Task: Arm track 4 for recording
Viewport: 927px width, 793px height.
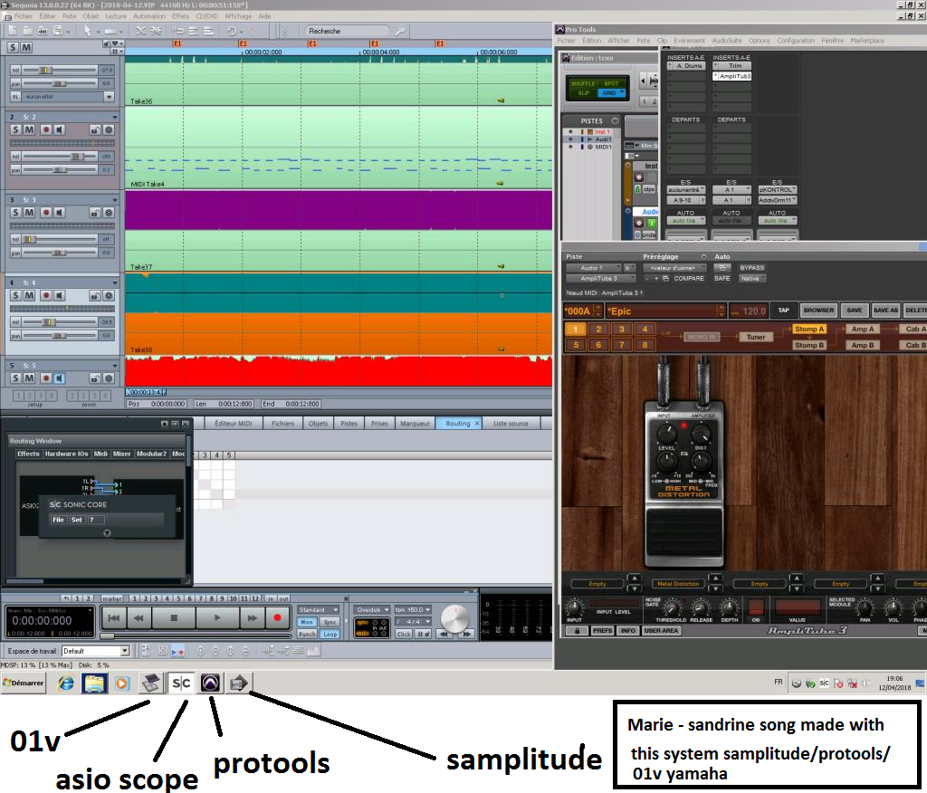Action: pyautogui.click(x=45, y=295)
